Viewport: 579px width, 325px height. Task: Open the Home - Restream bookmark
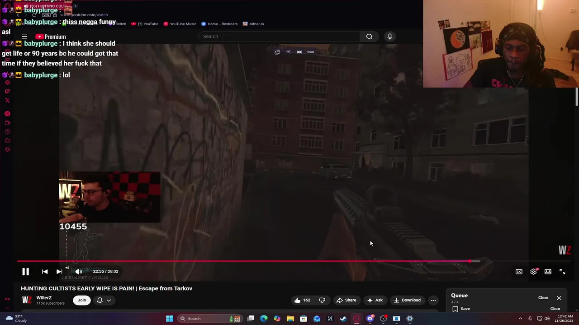coord(219,24)
